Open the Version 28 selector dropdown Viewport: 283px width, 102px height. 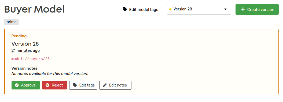pyautogui.click(x=199, y=9)
